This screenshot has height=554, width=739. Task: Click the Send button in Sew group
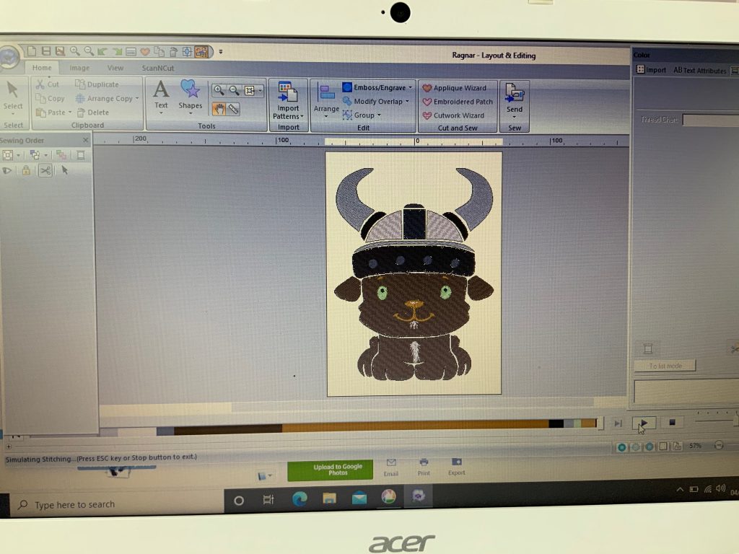(514, 100)
